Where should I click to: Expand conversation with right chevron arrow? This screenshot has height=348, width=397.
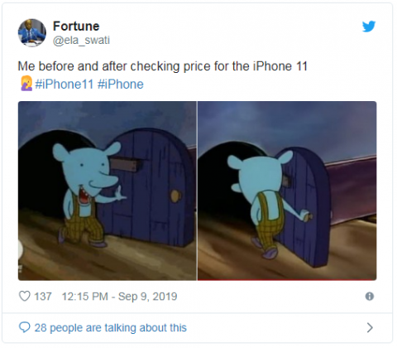(x=370, y=327)
